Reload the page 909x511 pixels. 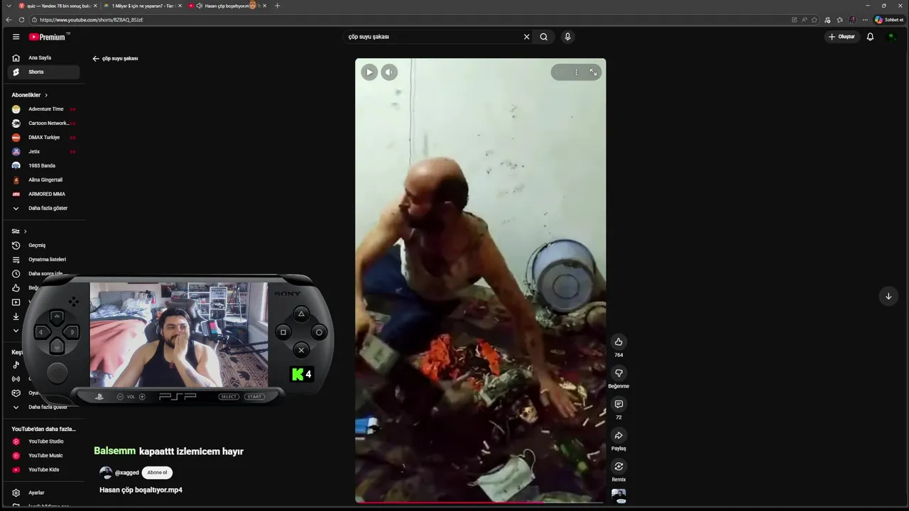[21, 20]
